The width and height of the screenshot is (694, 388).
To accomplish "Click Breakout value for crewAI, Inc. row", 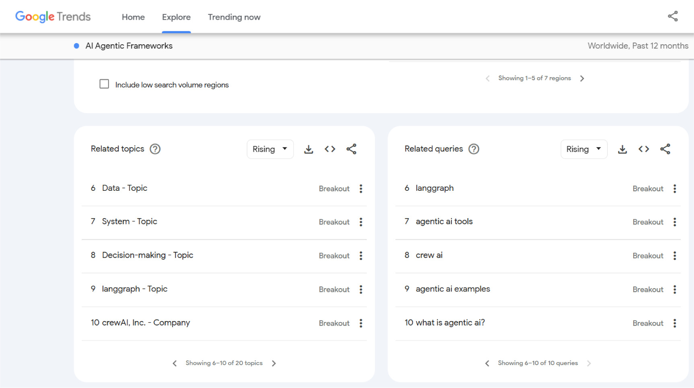I will [x=334, y=323].
